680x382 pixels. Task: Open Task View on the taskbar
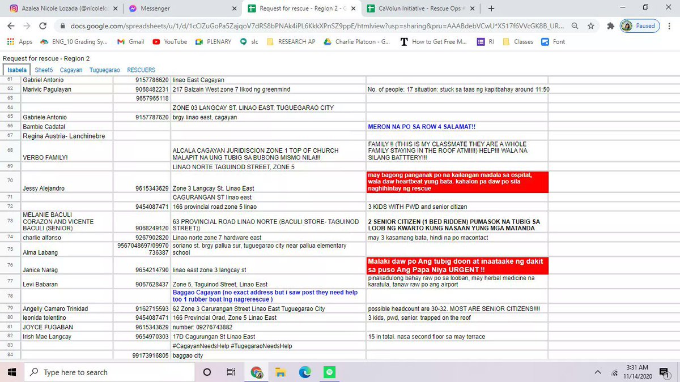tap(231, 372)
